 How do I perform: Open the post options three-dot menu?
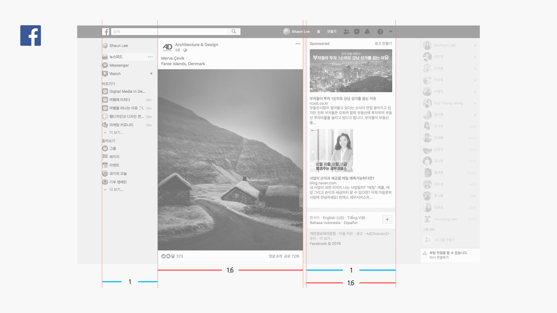coord(298,43)
